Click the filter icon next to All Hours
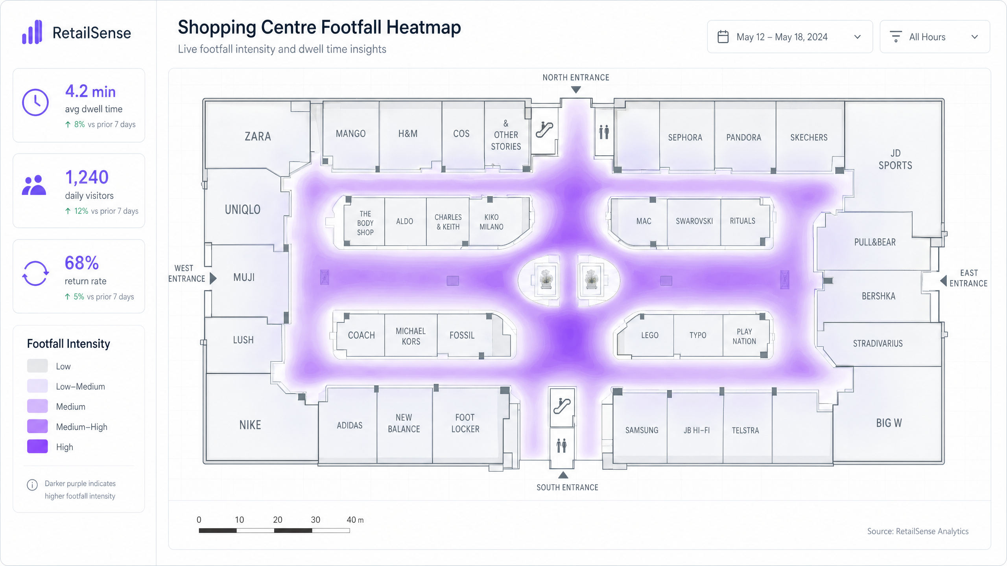The width and height of the screenshot is (1007, 566). 896,36
